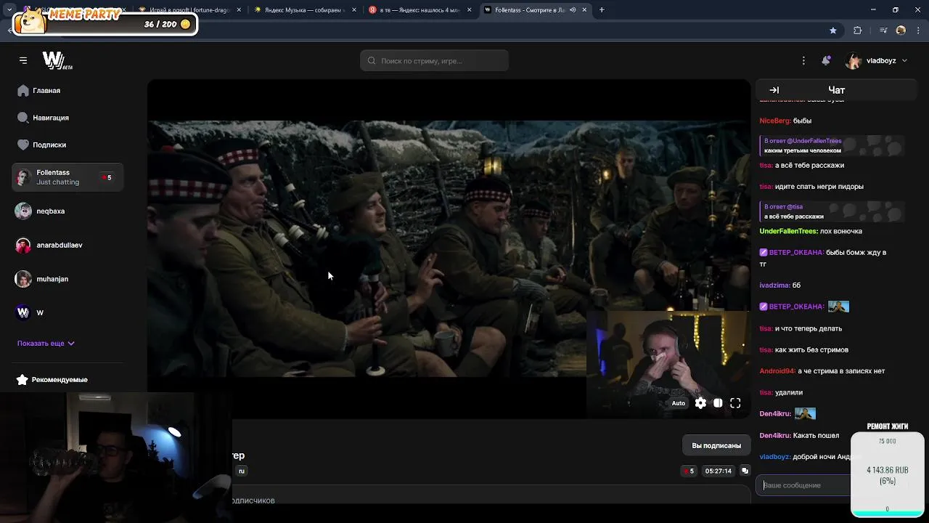This screenshot has width=929, height=523.
Task: Click the home icon beside Главная
Action: [x=23, y=91]
